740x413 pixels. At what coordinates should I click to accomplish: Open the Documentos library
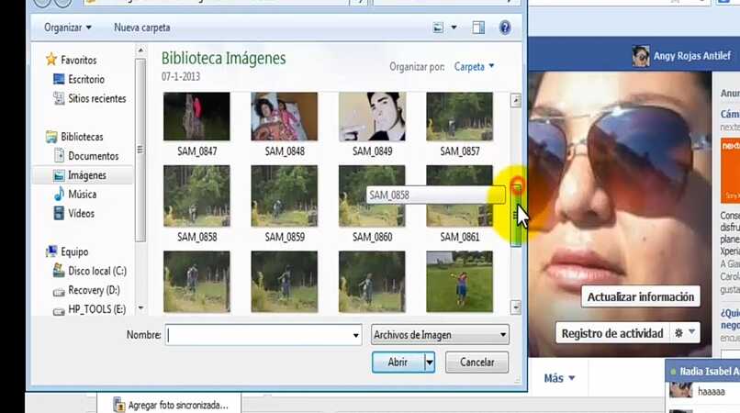pos(93,156)
